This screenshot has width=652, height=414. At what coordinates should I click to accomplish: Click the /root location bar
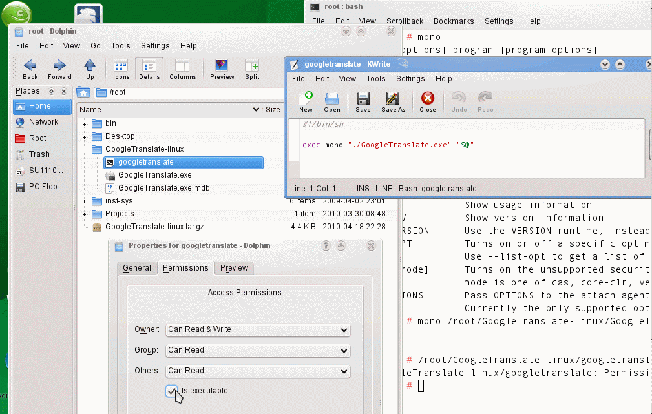189,92
